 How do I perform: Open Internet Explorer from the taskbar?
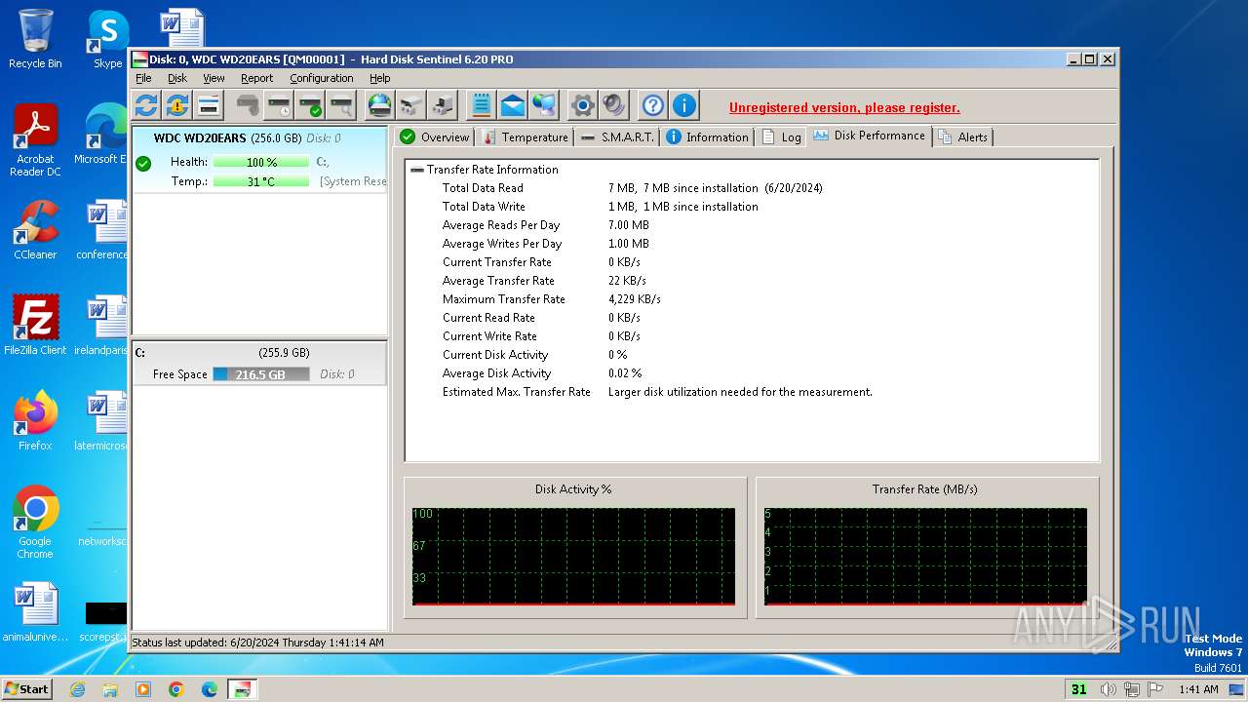point(77,689)
